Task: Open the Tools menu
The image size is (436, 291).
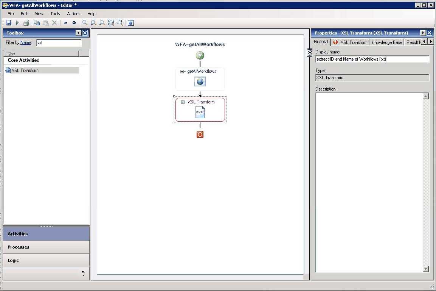Action: click(55, 14)
